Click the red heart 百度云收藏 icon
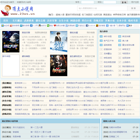The image size is (140, 140). click(x=55, y=26)
